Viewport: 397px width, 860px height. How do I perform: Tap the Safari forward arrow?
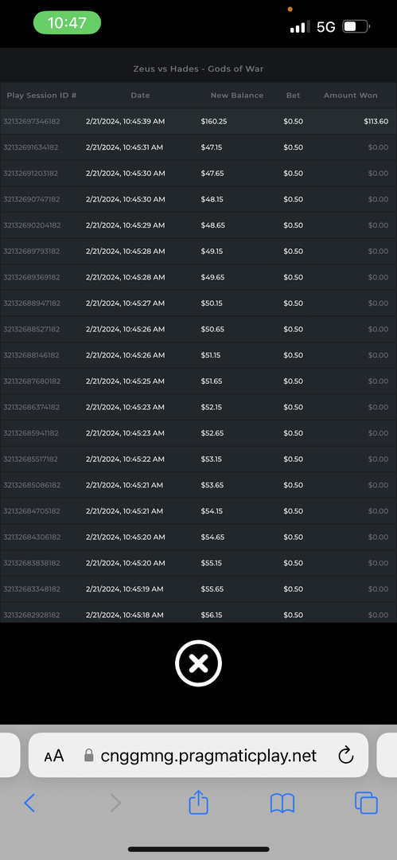[x=115, y=803]
